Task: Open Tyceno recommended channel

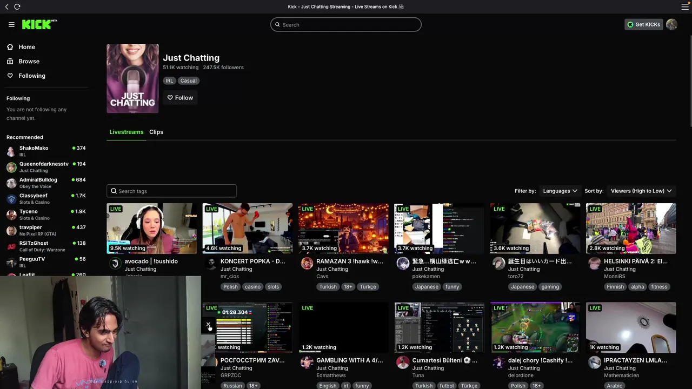Action: [46, 214]
